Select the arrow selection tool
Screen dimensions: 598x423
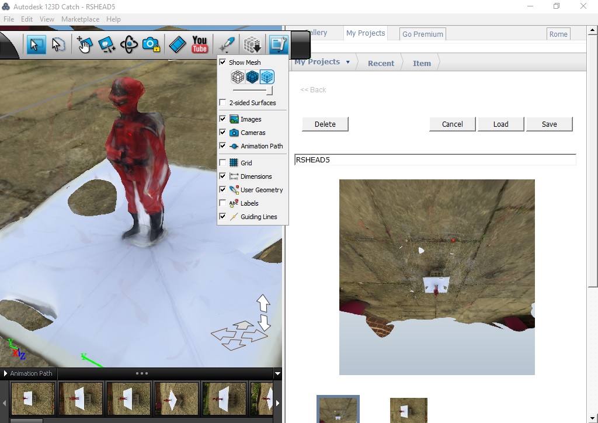[36, 44]
